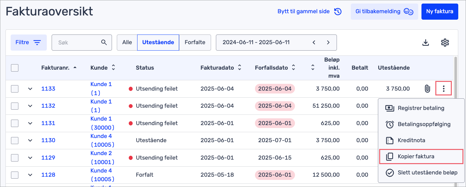466x187 pixels.
Task: Open the date range picker
Action: [276, 42]
